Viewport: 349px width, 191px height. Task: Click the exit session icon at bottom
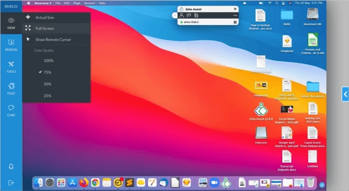[x=11, y=182]
